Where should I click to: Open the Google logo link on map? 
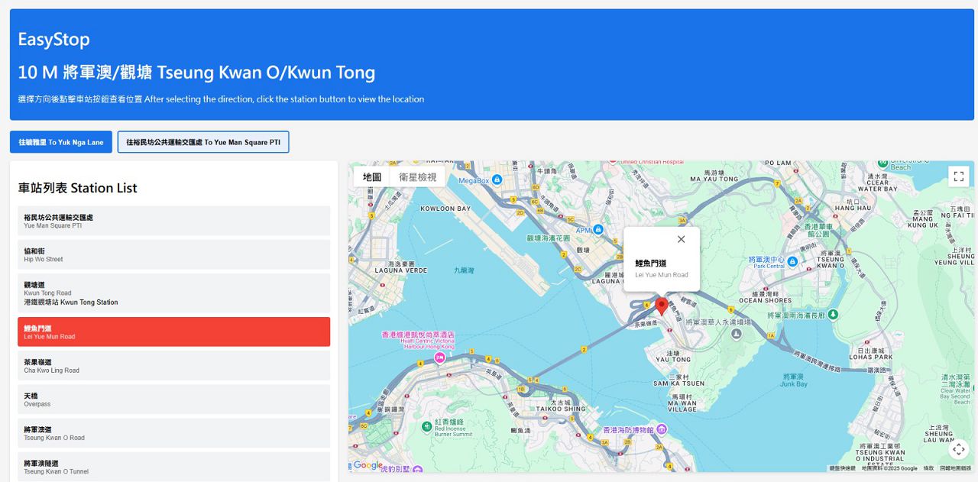point(368,465)
